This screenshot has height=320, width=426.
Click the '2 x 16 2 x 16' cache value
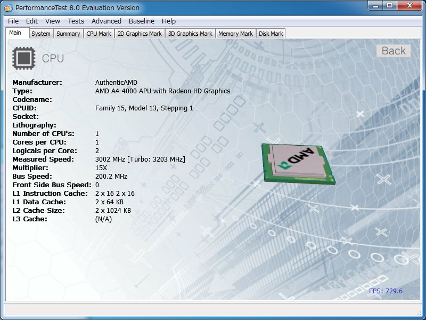pyautogui.click(x=115, y=194)
